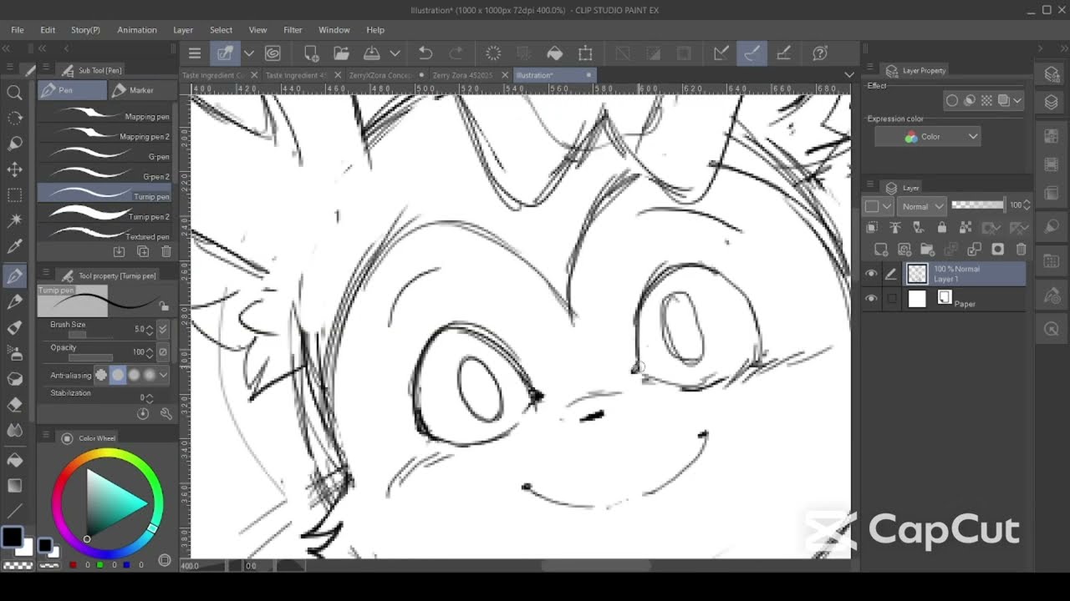Click the Save icon in command bar
1070x601 pixels.
click(x=372, y=53)
